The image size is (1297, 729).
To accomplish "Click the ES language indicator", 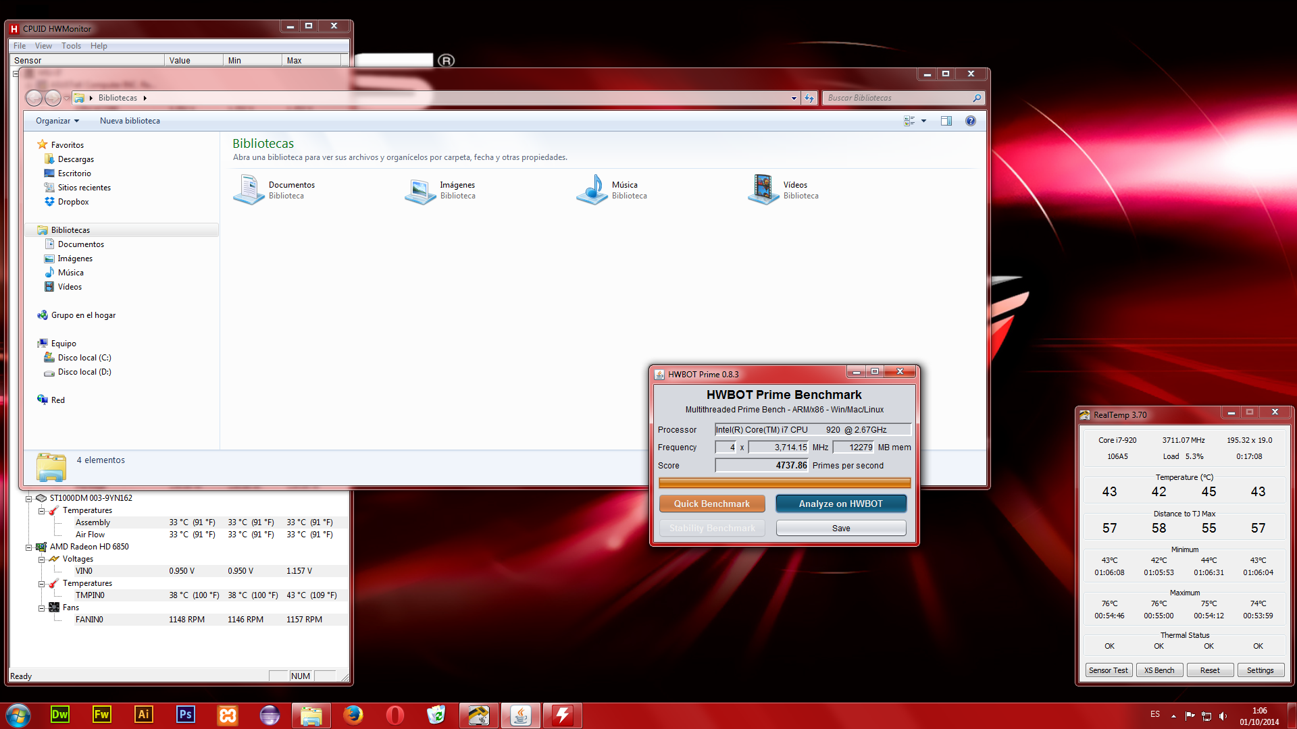I will pos(1155,714).
